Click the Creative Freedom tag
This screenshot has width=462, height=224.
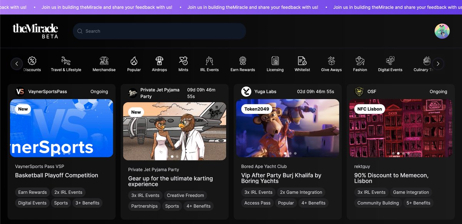[185, 195]
